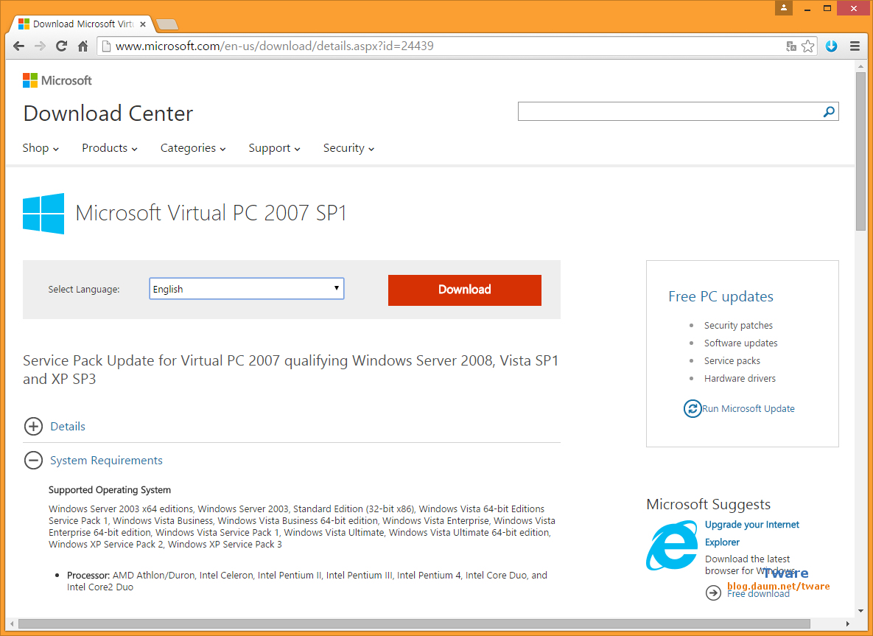The width and height of the screenshot is (873, 636).
Task: Click Run Microsoft Update link
Action: [x=748, y=409]
